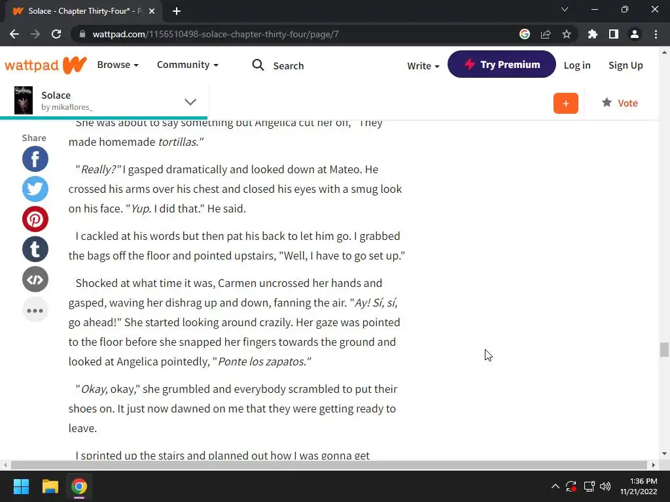Click the vertical scrollbar thumb
Screen dimensions: 670x502
point(664,349)
